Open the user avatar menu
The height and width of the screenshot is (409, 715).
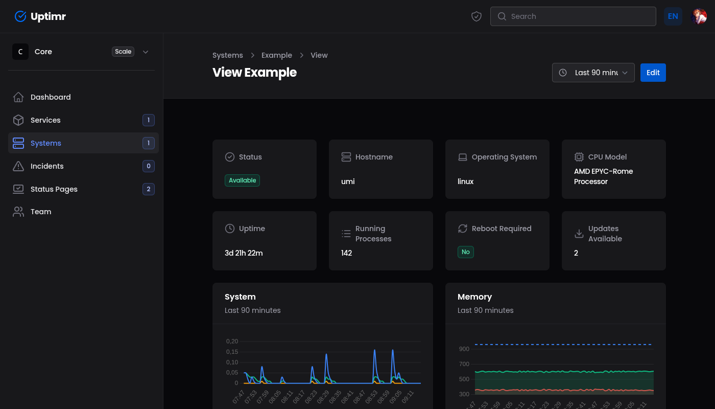tap(699, 16)
